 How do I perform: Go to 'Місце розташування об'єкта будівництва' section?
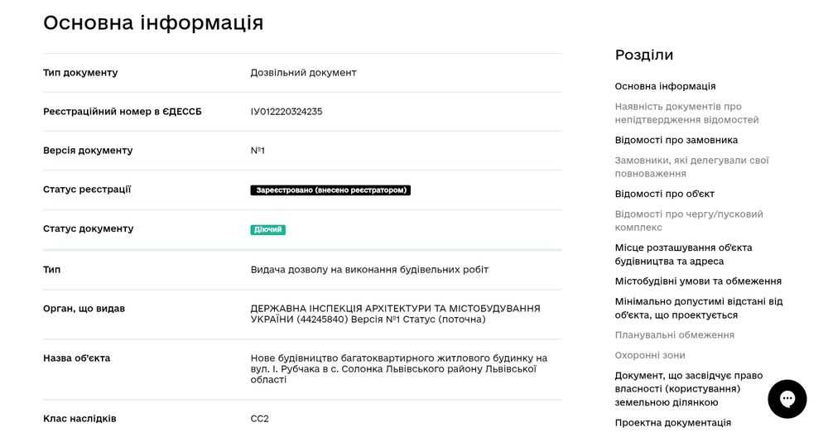[683, 254]
